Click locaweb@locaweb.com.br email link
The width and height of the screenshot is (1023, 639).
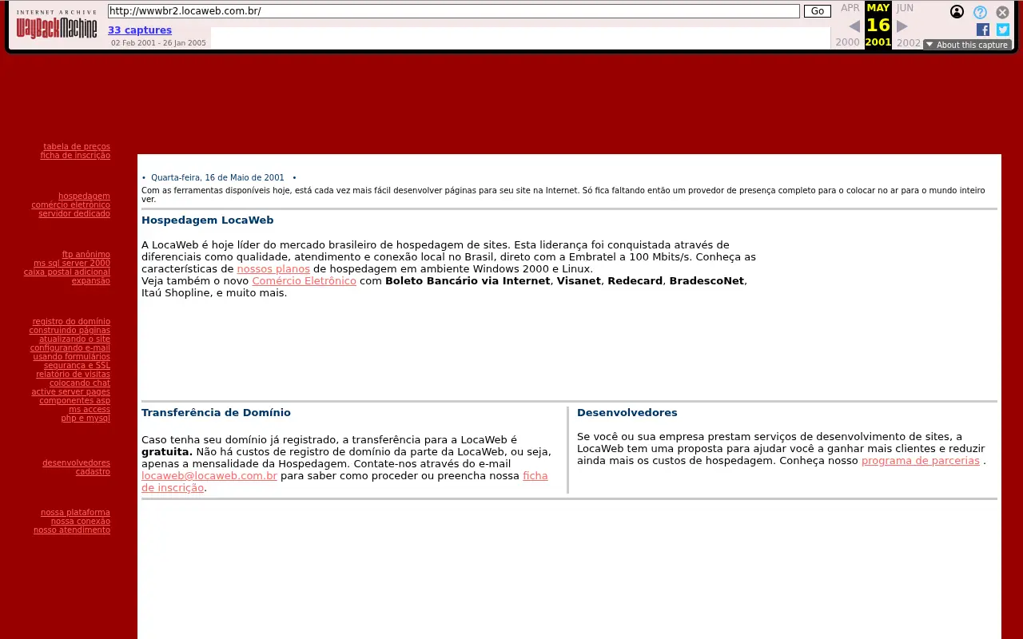(209, 476)
